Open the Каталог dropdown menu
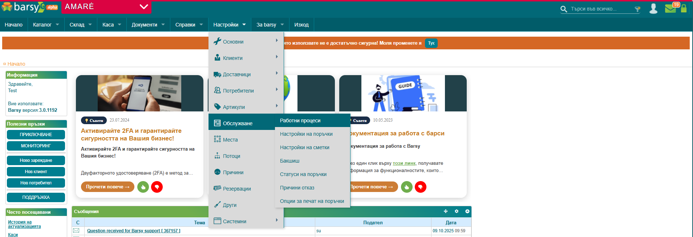Screen dimensions: 693x237 pos(46,25)
